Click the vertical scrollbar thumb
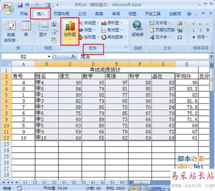Screen dimensions: 215x191 (x=212, y=80)
